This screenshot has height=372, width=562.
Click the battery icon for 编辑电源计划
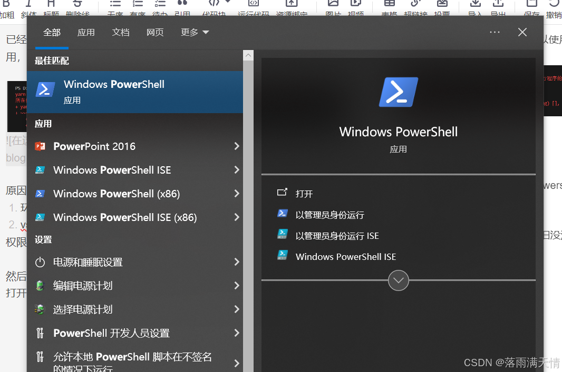point(40,286)
